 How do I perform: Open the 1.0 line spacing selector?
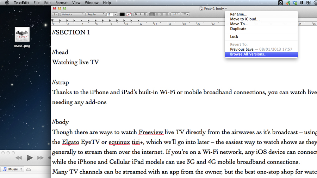[175, 14]
